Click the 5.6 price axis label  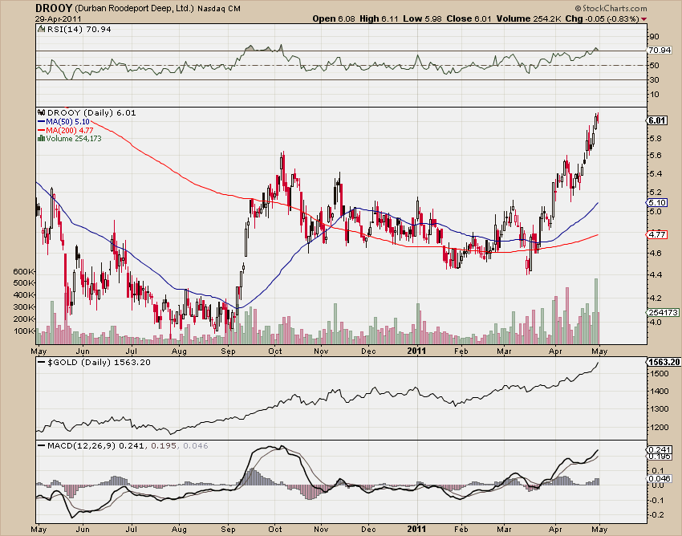[656, 156]
